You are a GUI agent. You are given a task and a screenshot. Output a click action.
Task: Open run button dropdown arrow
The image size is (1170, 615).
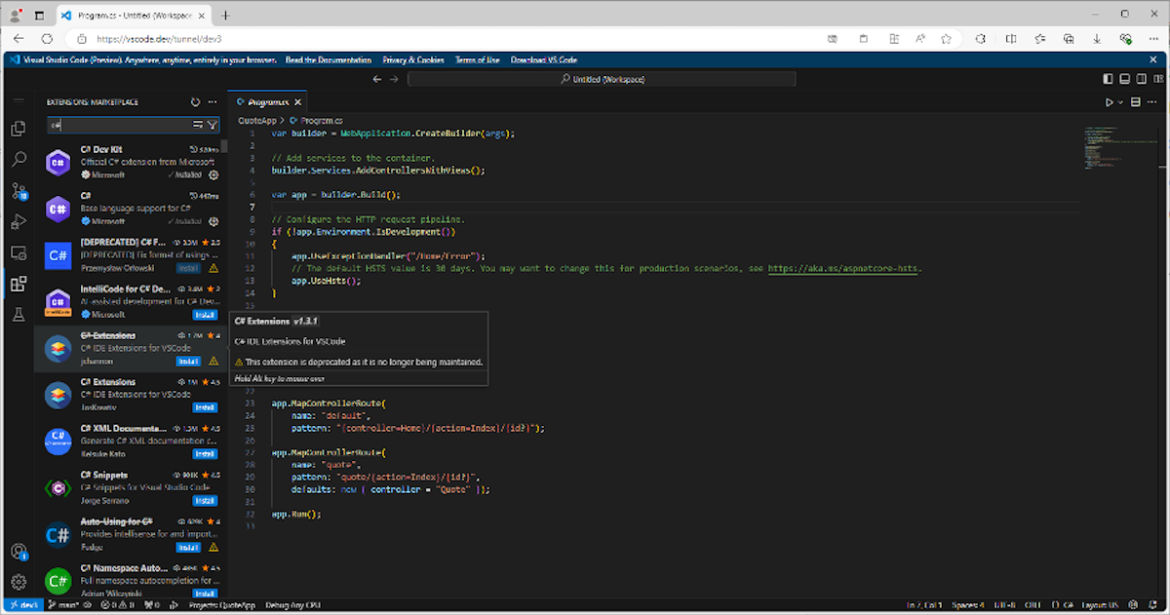pyautogui.click(x=1120, y=101)
